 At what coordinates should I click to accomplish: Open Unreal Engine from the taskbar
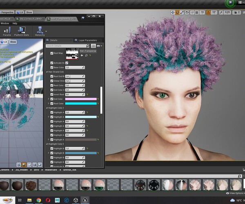85,200
